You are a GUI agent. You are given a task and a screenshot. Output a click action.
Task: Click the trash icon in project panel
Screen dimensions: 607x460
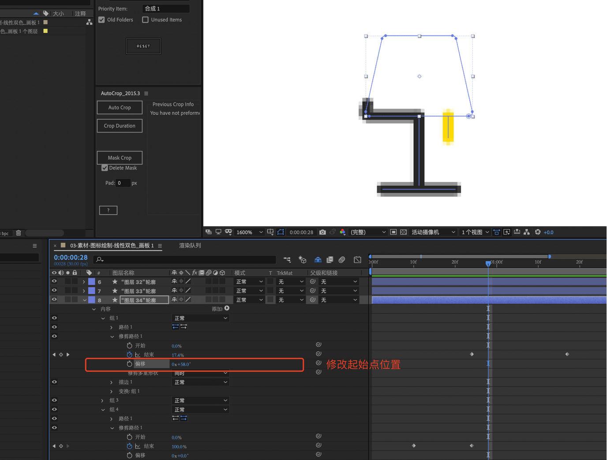pos(19,233)
